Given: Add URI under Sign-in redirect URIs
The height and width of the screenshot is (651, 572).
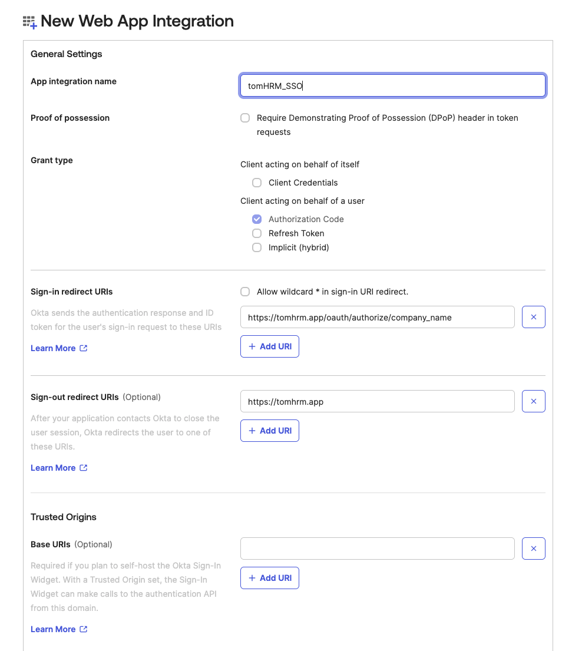Looking at the screenshot, I should 270,346.
